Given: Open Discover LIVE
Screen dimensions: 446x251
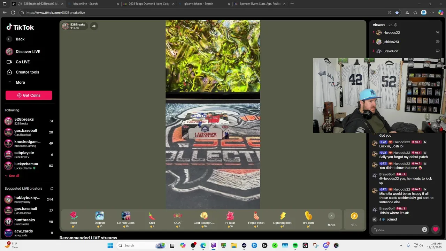Looking at the screenshot, I should [x=23, y=52].
